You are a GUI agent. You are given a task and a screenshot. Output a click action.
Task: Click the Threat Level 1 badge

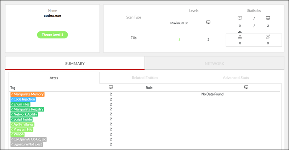[x=52, y=35]
